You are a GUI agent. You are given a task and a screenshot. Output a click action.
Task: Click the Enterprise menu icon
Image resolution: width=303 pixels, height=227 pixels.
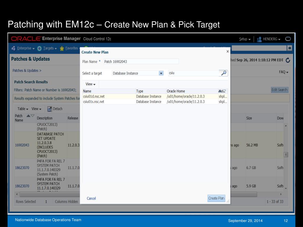tap(14, 48)
